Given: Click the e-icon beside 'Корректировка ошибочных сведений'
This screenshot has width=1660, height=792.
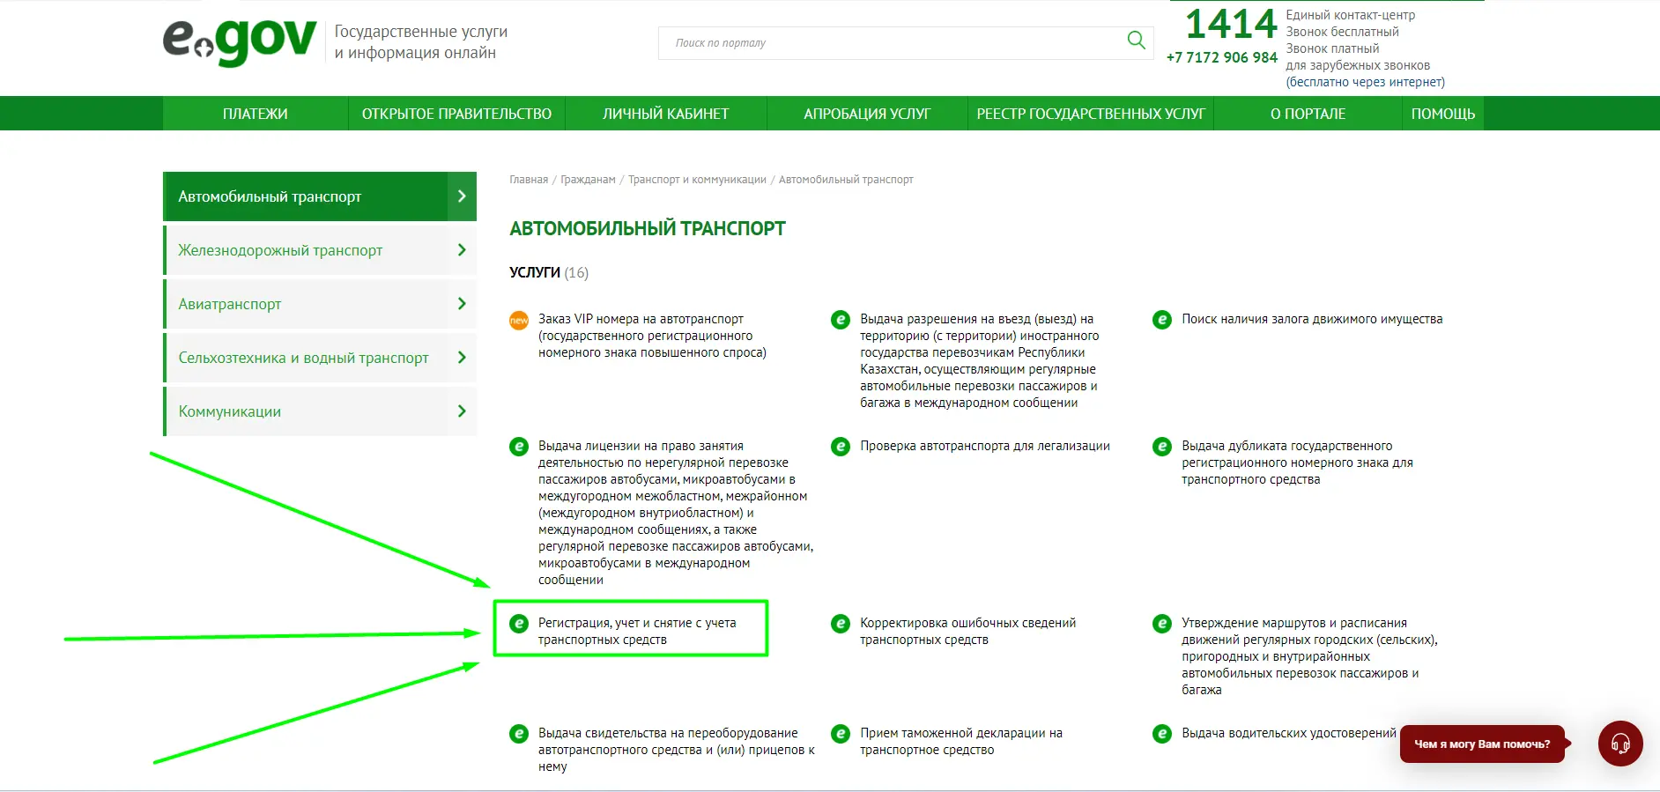Looking at the screenshot, I should pos(841,624).
